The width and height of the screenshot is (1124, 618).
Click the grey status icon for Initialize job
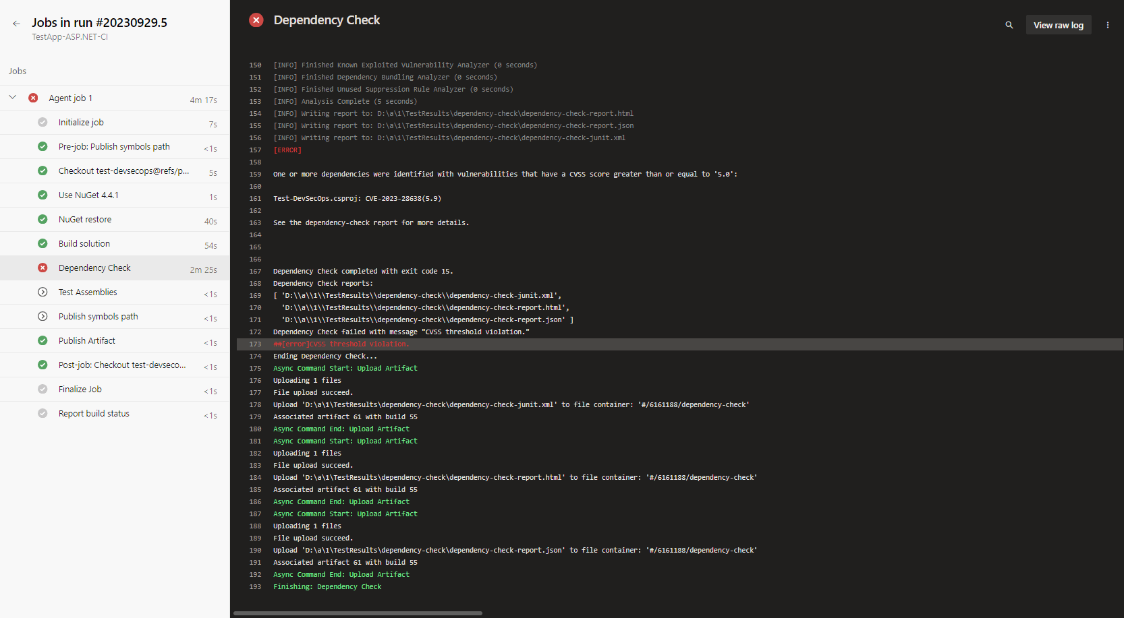pyautogui.click(x=43, y=123)
